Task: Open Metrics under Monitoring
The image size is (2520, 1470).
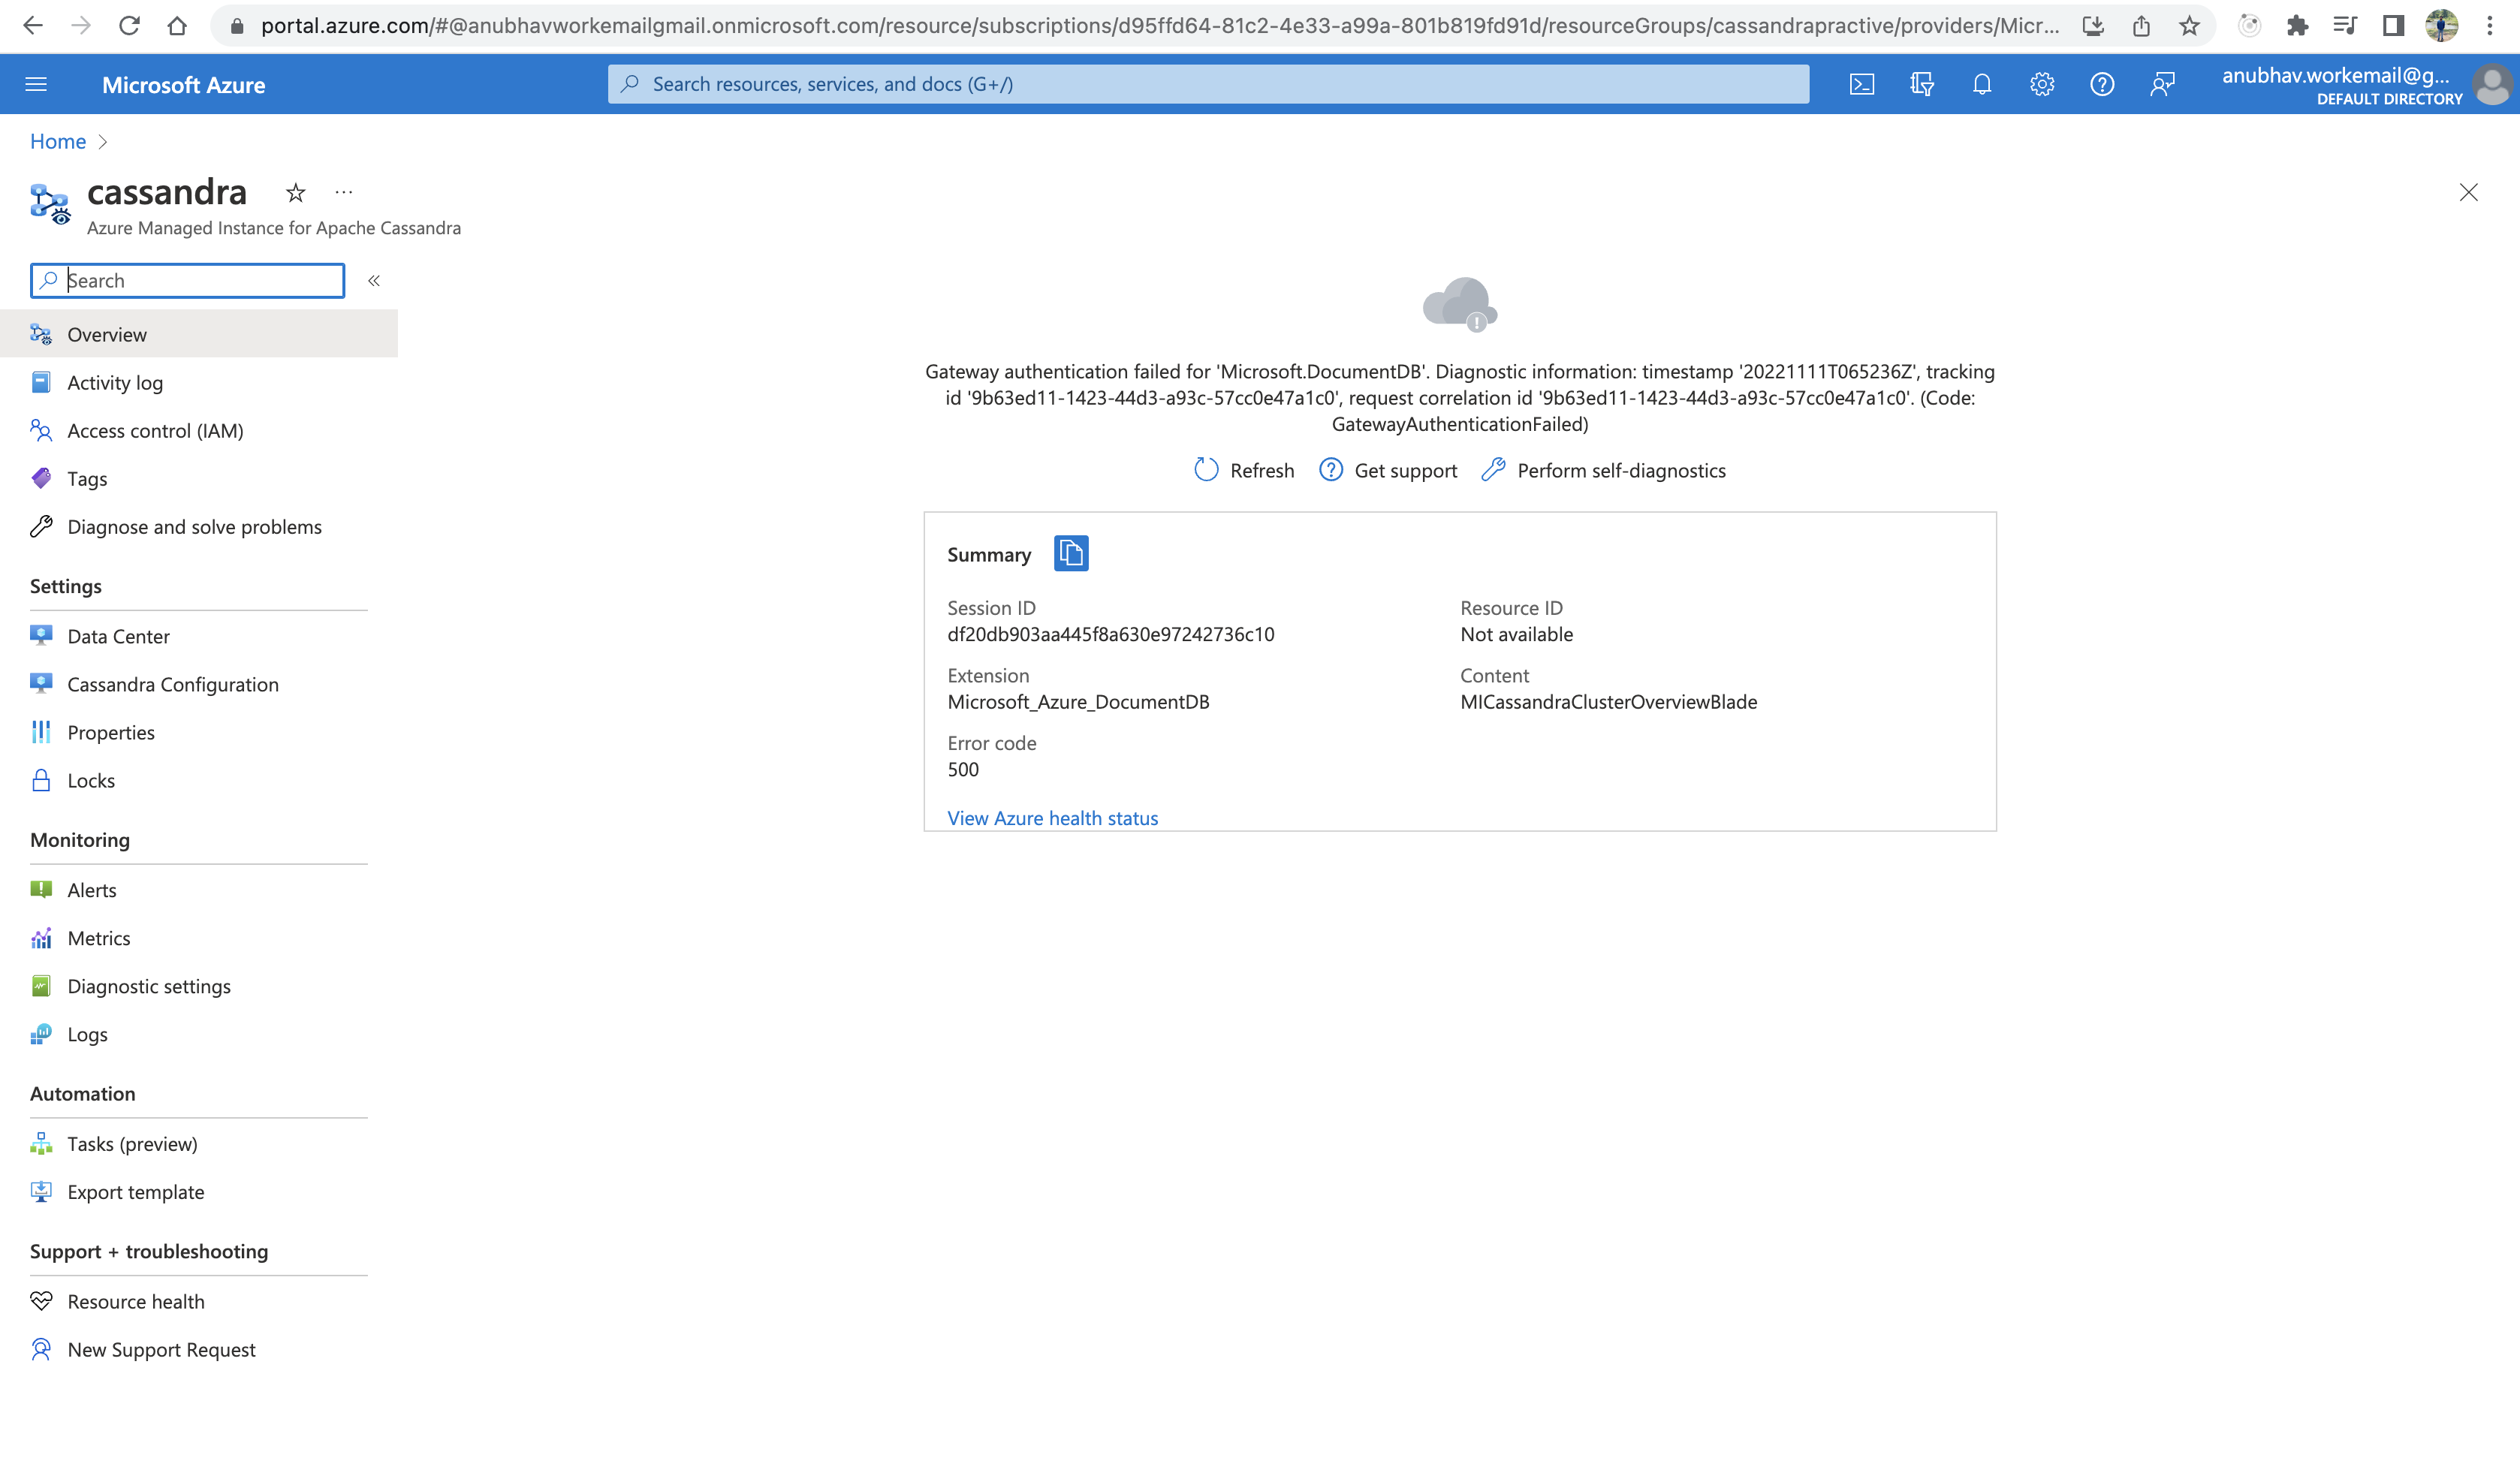Action: (98, 938)
